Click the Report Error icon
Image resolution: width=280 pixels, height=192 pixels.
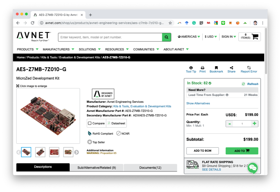(x=249, y=68)
